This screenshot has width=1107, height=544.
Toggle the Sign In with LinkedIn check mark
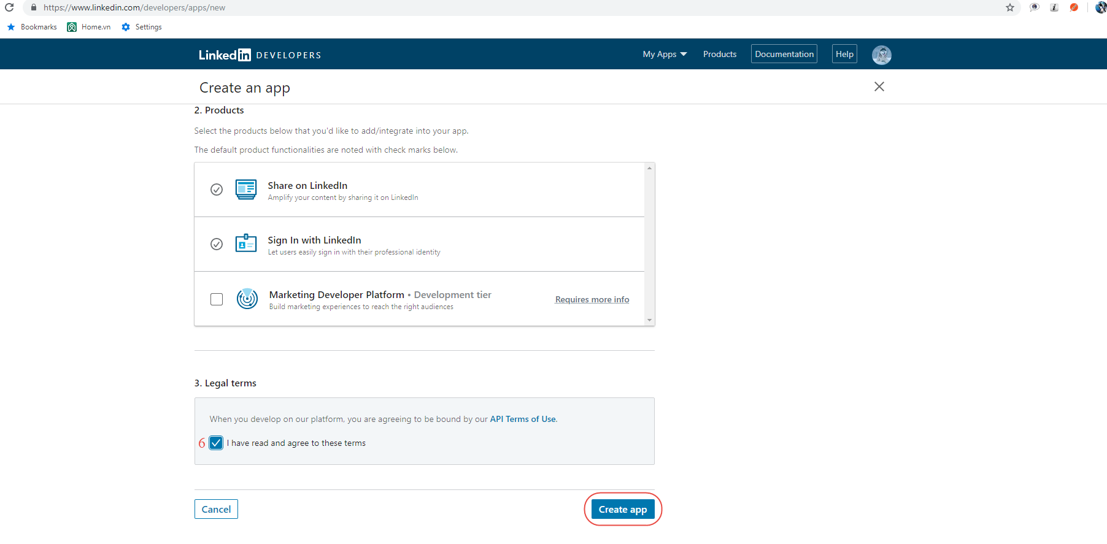[217, 244]
